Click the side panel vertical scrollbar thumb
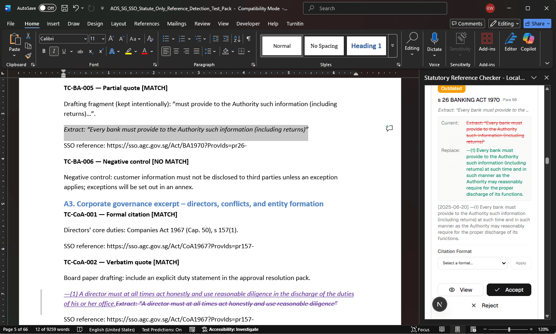This screenshot has width=556, height=334. coord(547,161)
